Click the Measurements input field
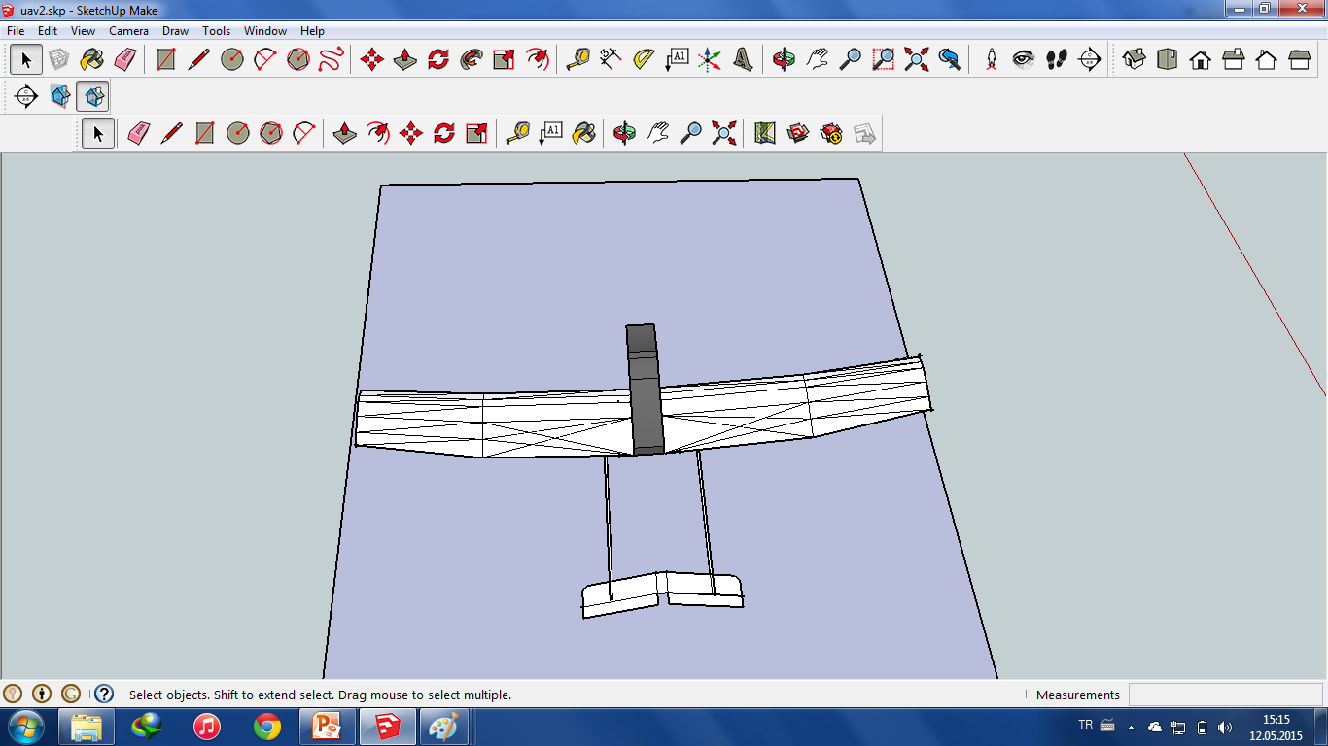1328x746 pixels. (1225, 694)
